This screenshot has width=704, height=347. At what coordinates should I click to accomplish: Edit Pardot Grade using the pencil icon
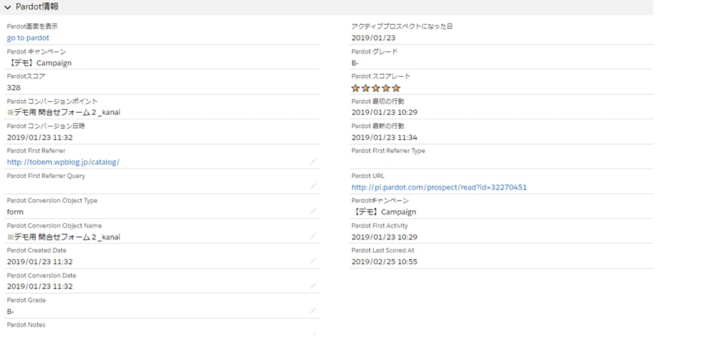(313, 310)
